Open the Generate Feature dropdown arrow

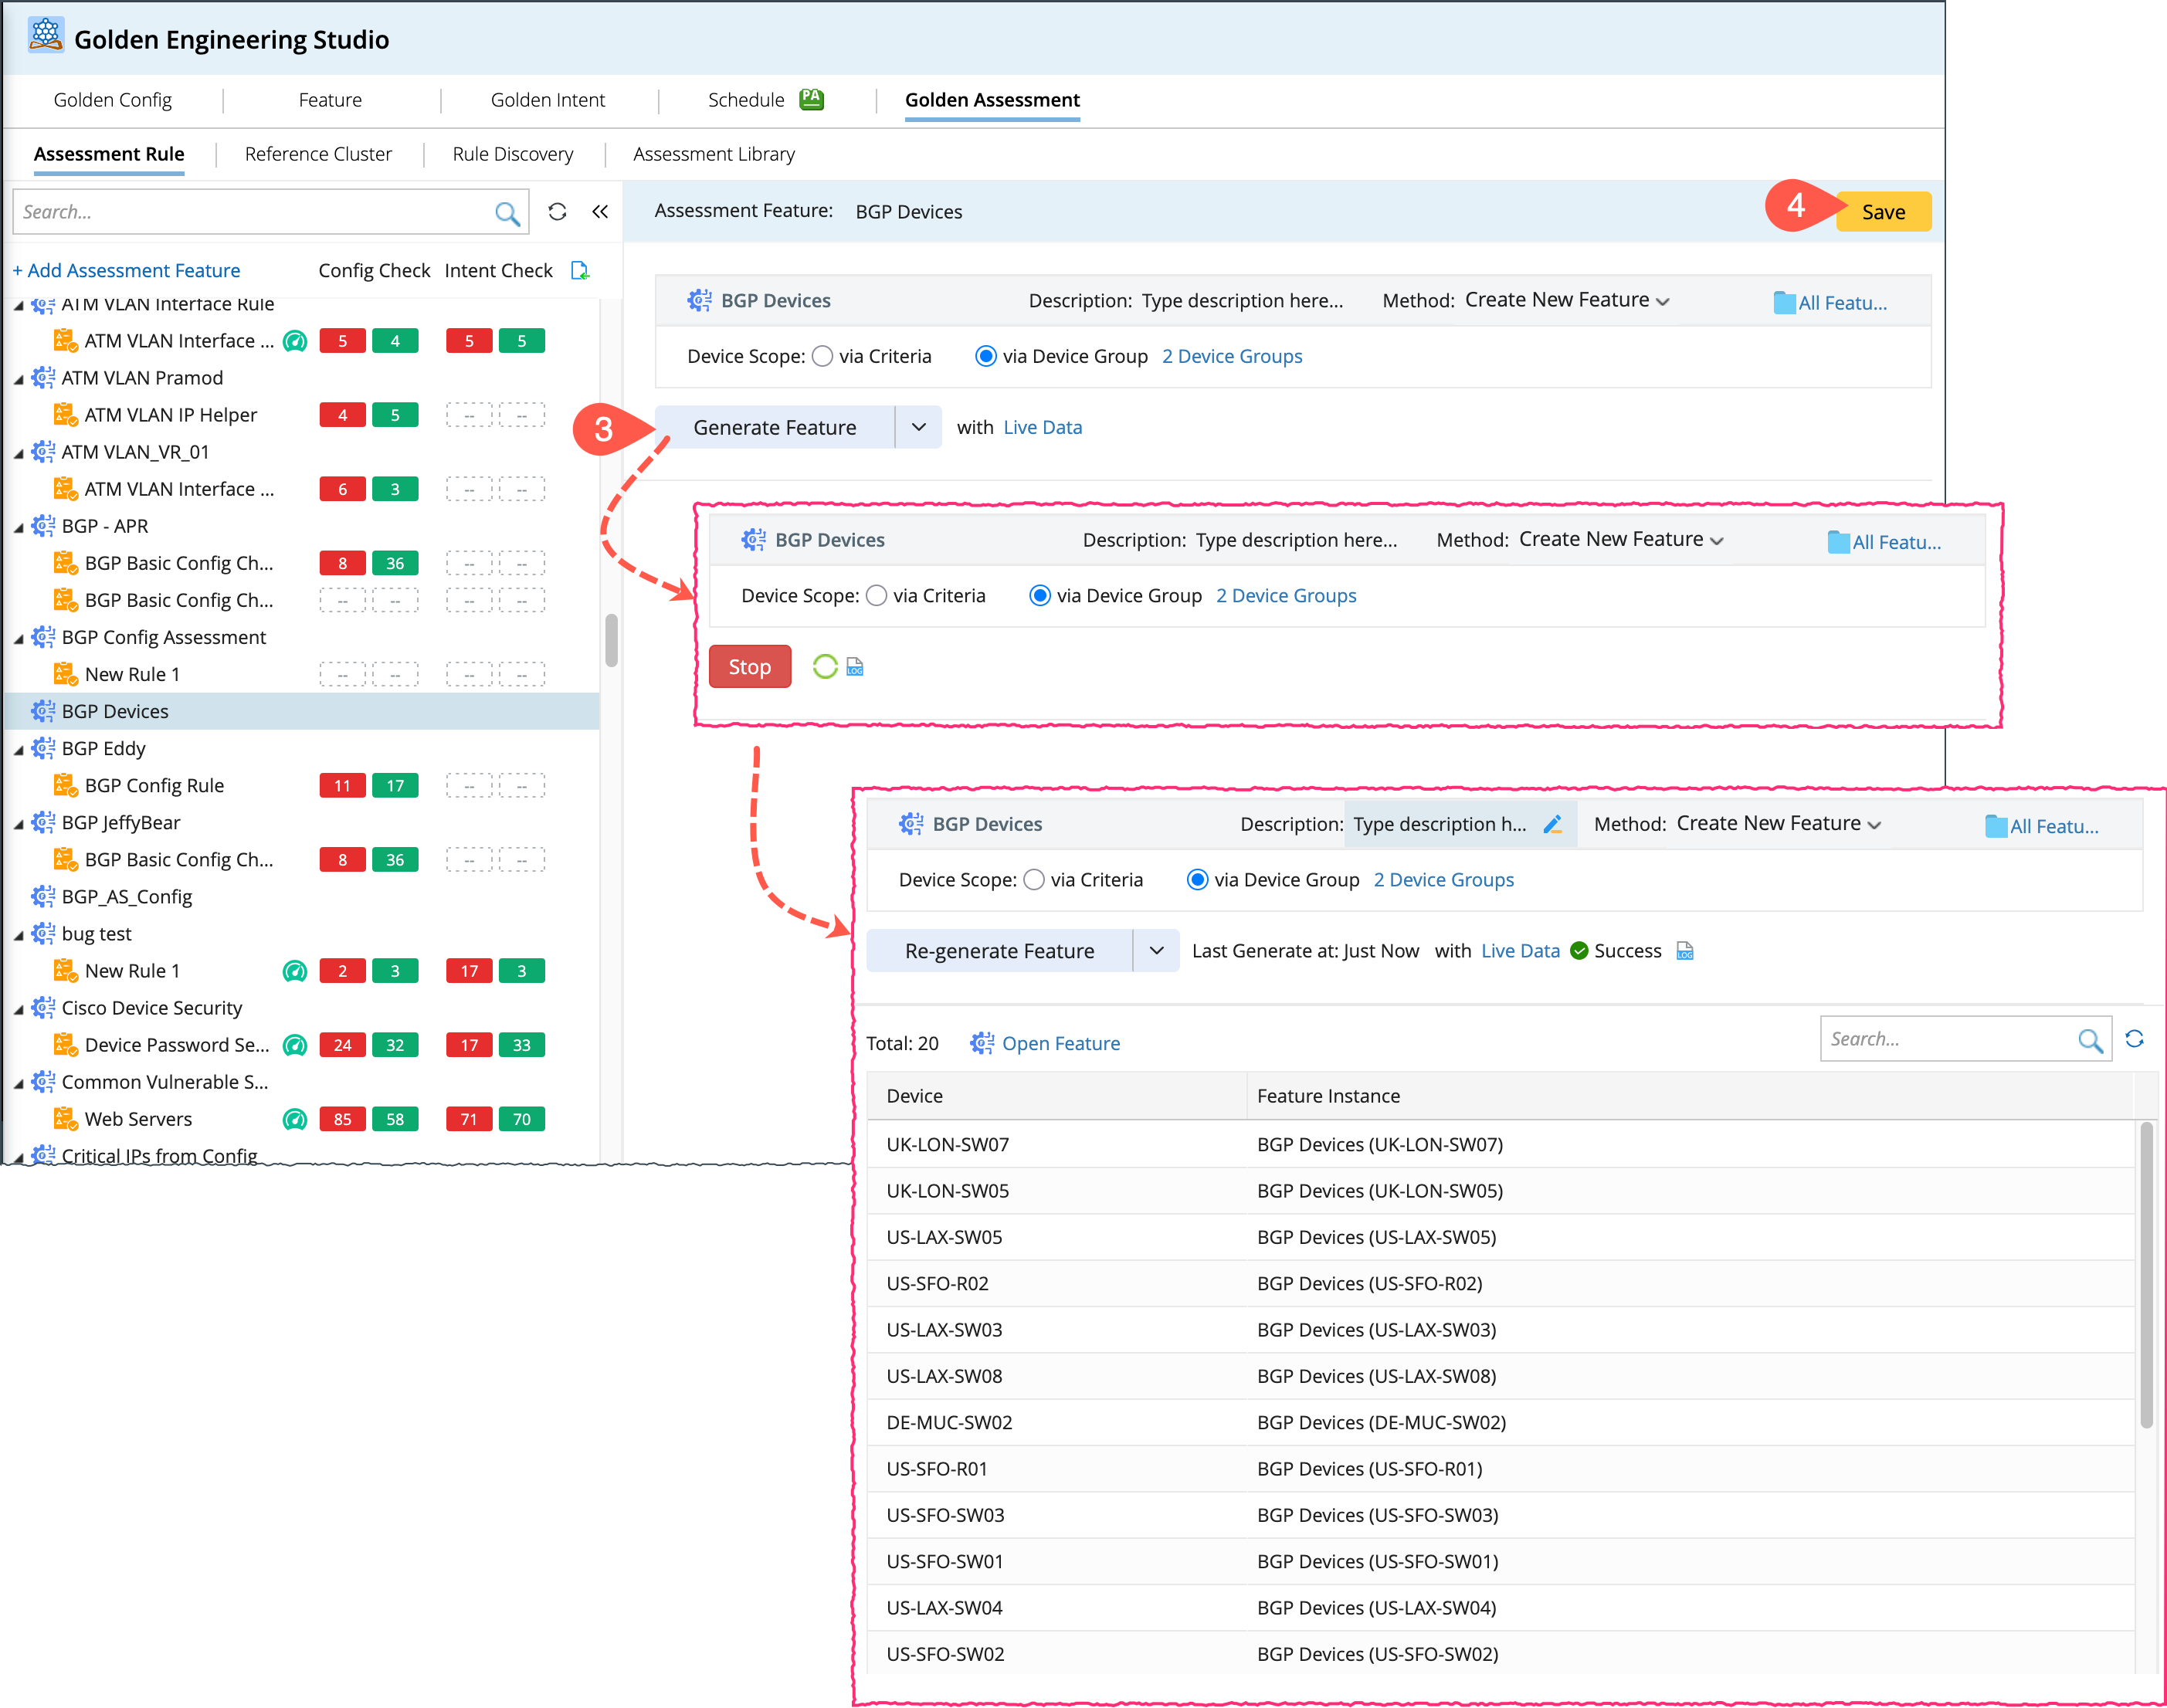918,428
